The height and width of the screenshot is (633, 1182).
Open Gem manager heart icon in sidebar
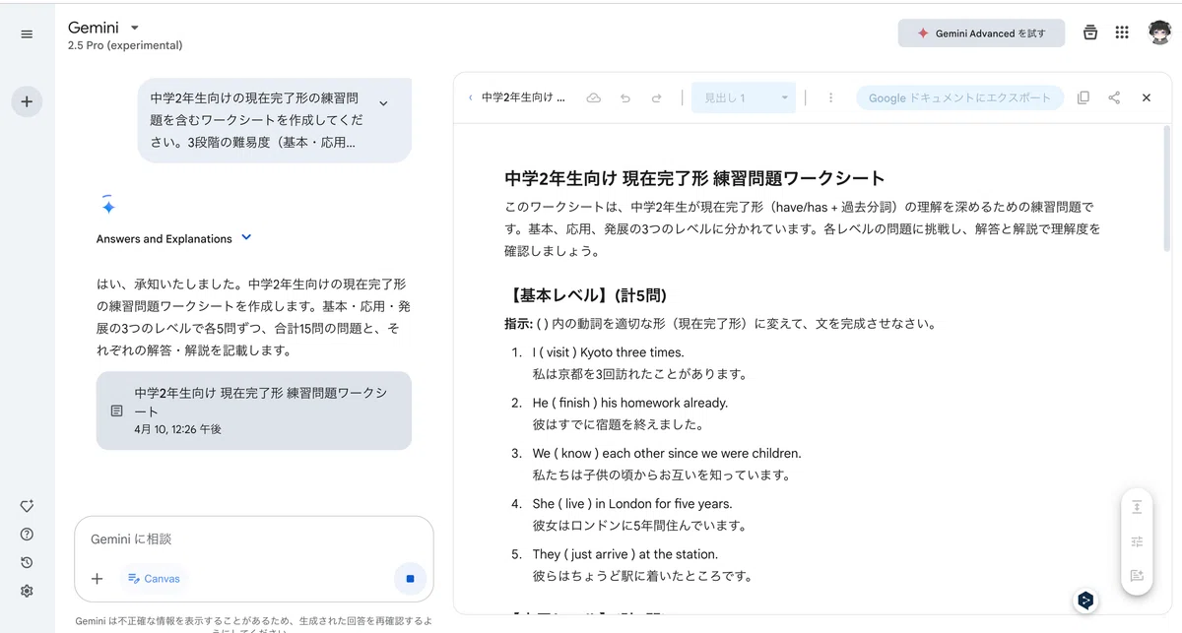point(27,506)
